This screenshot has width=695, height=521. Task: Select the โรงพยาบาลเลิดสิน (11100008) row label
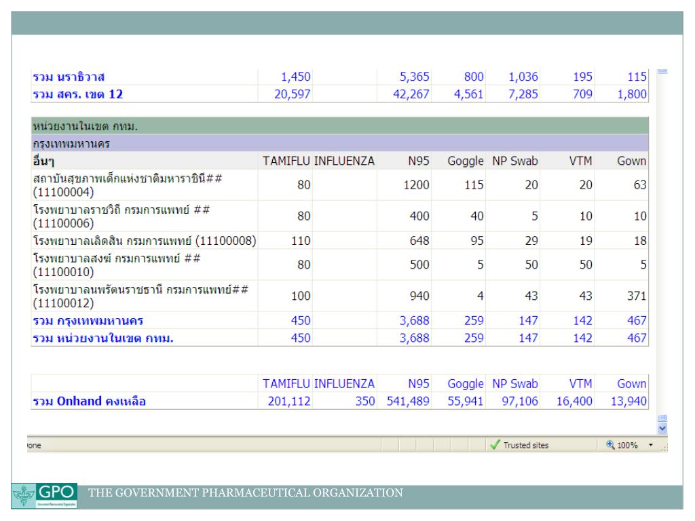click(x=145, y=241)
